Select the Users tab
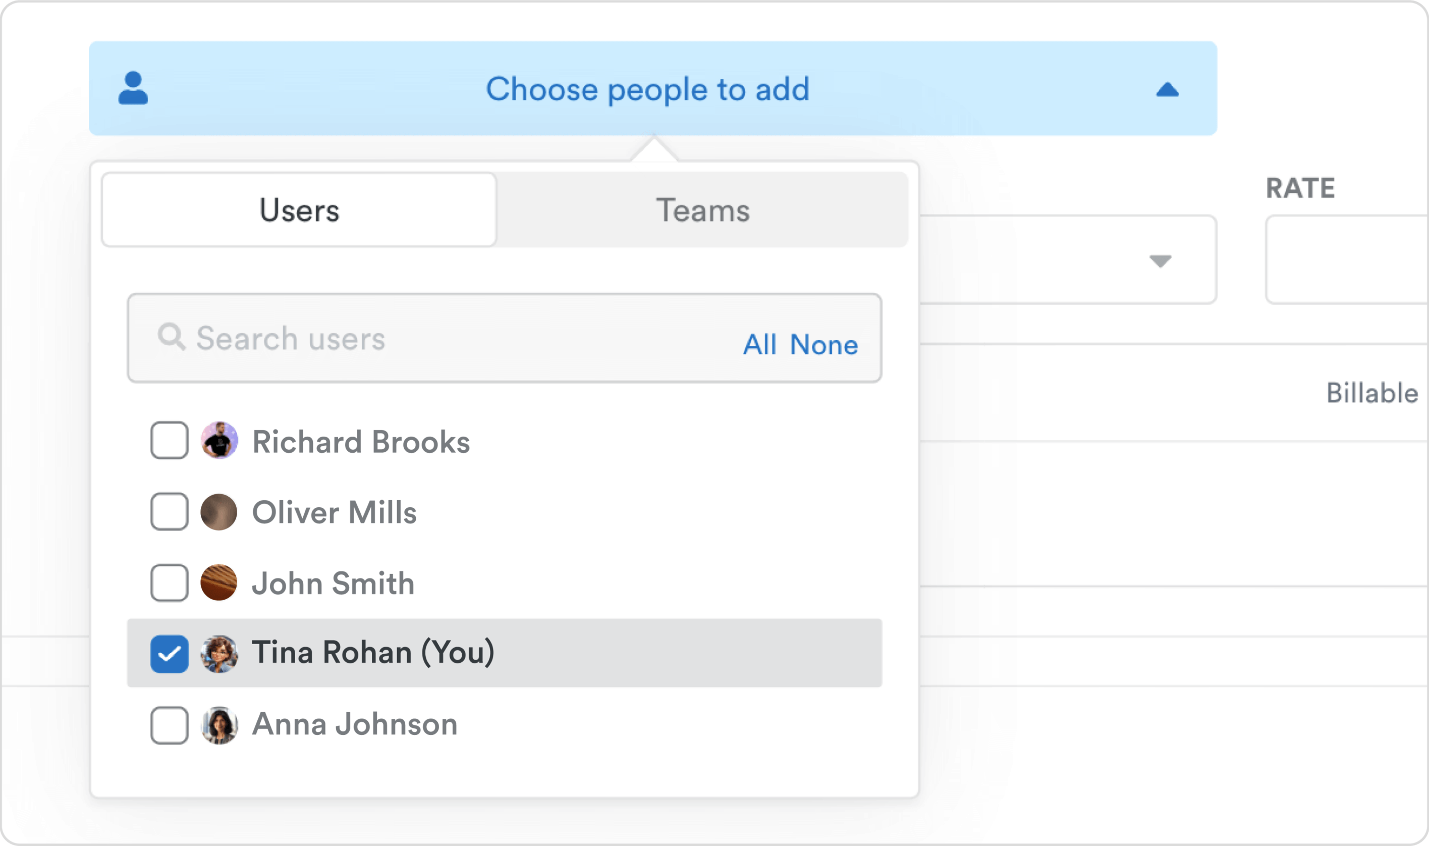1429x846 pixels. [x=299, y=210]
